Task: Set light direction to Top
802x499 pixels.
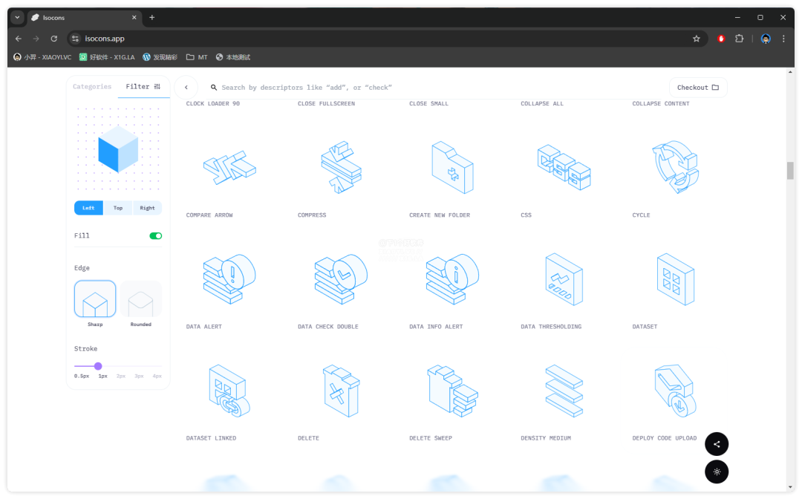Action: [x=118, y=208]
